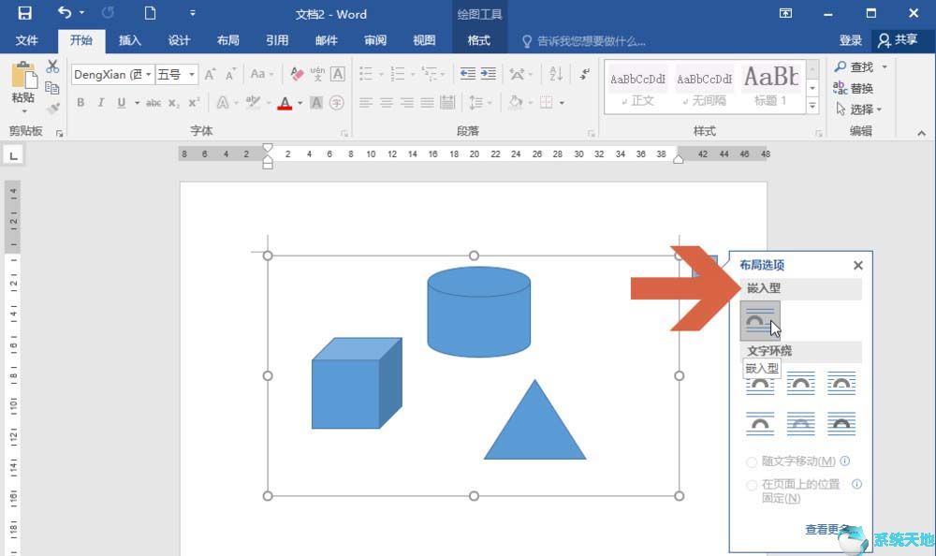Toggle underline formatting U
This screenshot has width=936, height=556.
coord(122,103)
